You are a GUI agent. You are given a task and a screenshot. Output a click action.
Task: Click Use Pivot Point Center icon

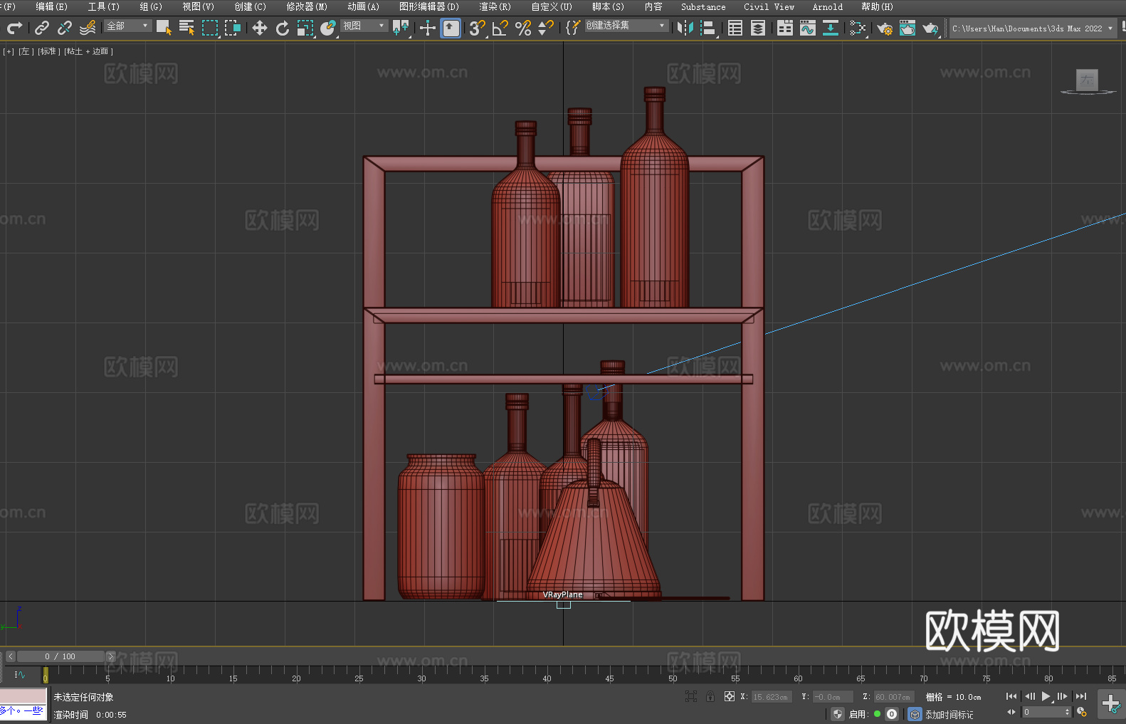[x=401, y=28]
